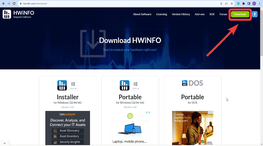This screenshot has width=263, height=146.
Task: Click the Portable for Windows HWiNFO icon
Action: click(x=124, y=85)
